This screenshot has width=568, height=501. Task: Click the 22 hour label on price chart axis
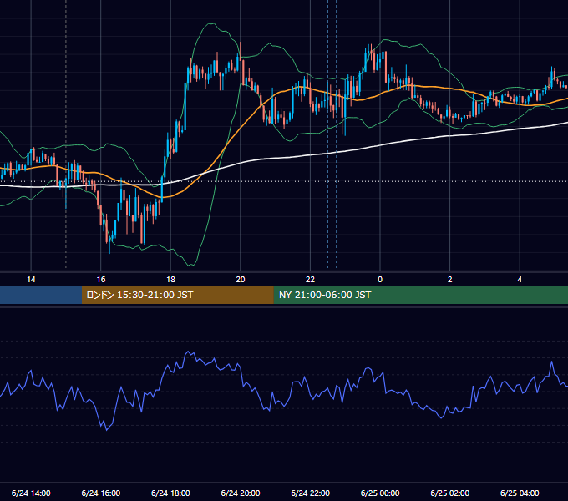(x=310, y=280)
